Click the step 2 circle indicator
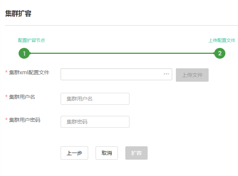The width and height of the screenshot is (238, 176). coord(220,53)
